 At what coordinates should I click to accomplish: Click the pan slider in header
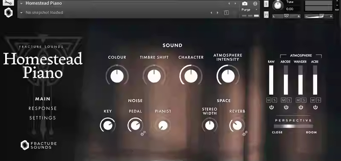286,16
